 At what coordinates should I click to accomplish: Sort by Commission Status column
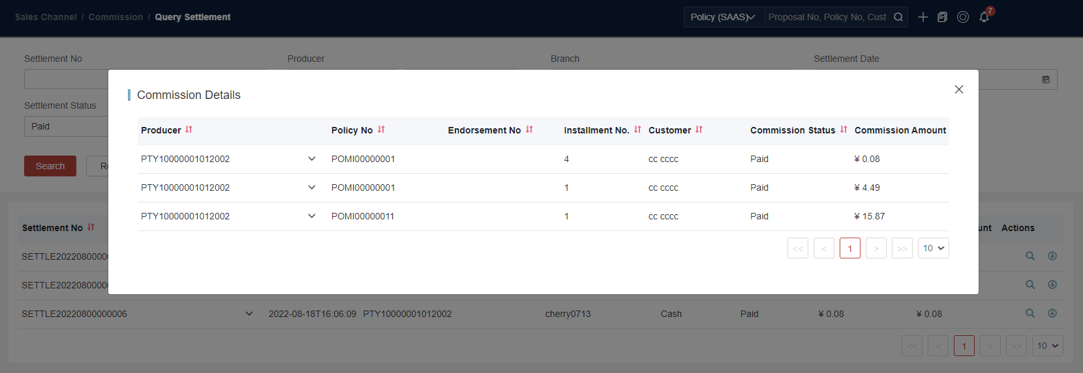click(844, 130)
